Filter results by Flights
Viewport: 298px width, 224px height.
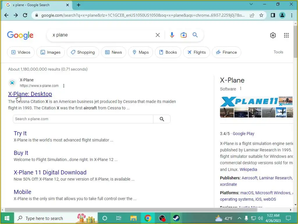(196, 52)
